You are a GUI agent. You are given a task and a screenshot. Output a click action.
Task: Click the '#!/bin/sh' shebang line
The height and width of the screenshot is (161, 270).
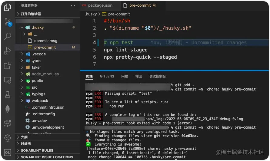click(117, 21)
